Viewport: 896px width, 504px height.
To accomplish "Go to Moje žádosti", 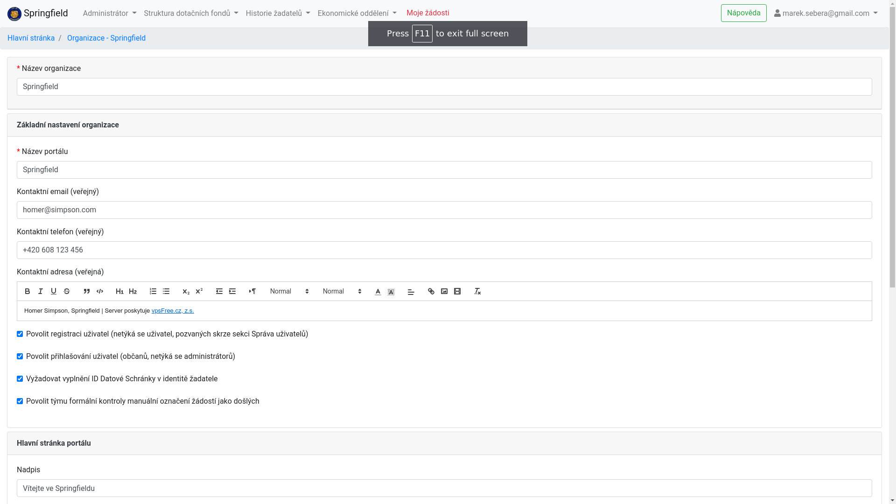I will coord(427,13).
